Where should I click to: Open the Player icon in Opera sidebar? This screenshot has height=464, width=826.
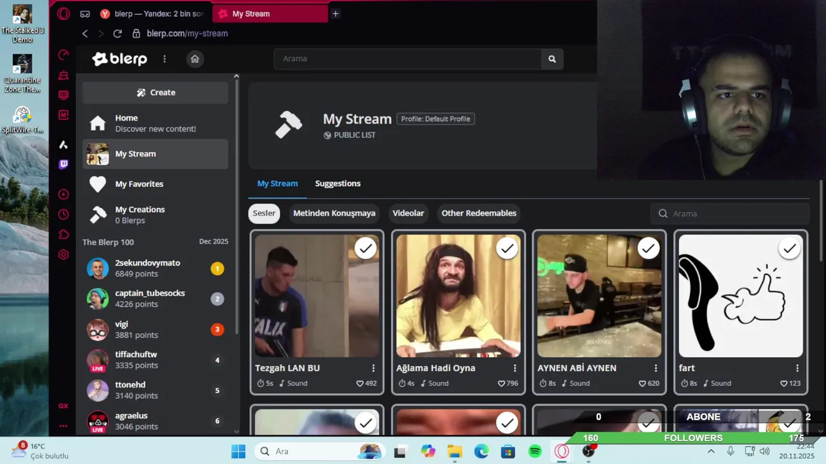pyautogui.click(x=63, y=195)
